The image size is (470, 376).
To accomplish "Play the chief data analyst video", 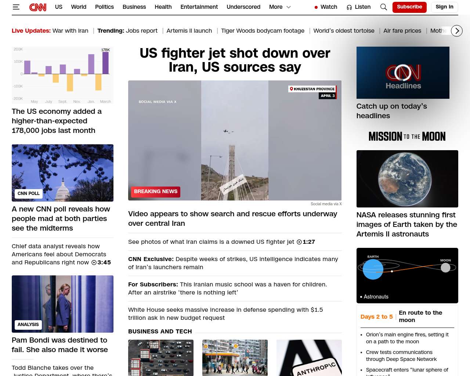I will [x=61, y=254].
